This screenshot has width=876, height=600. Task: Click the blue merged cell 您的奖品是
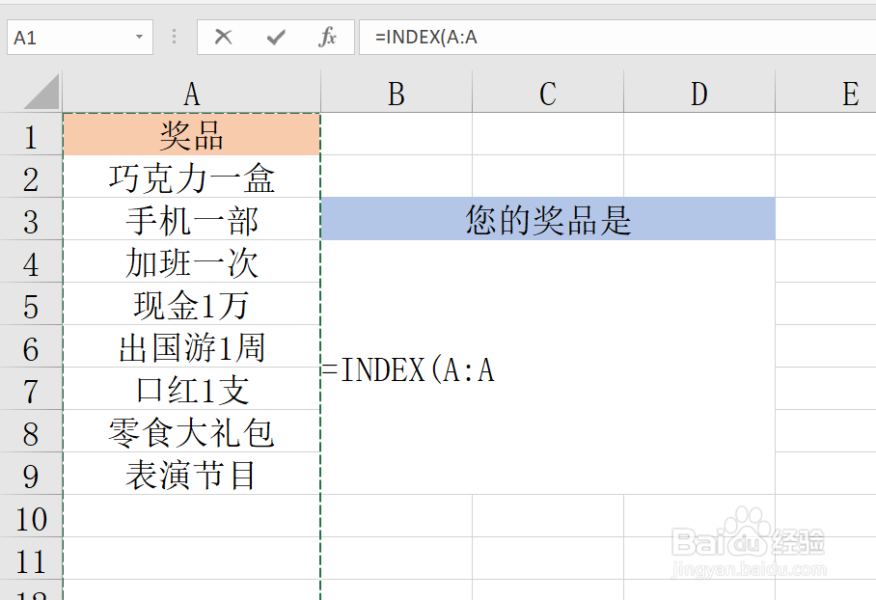click(x=548, y=220)
